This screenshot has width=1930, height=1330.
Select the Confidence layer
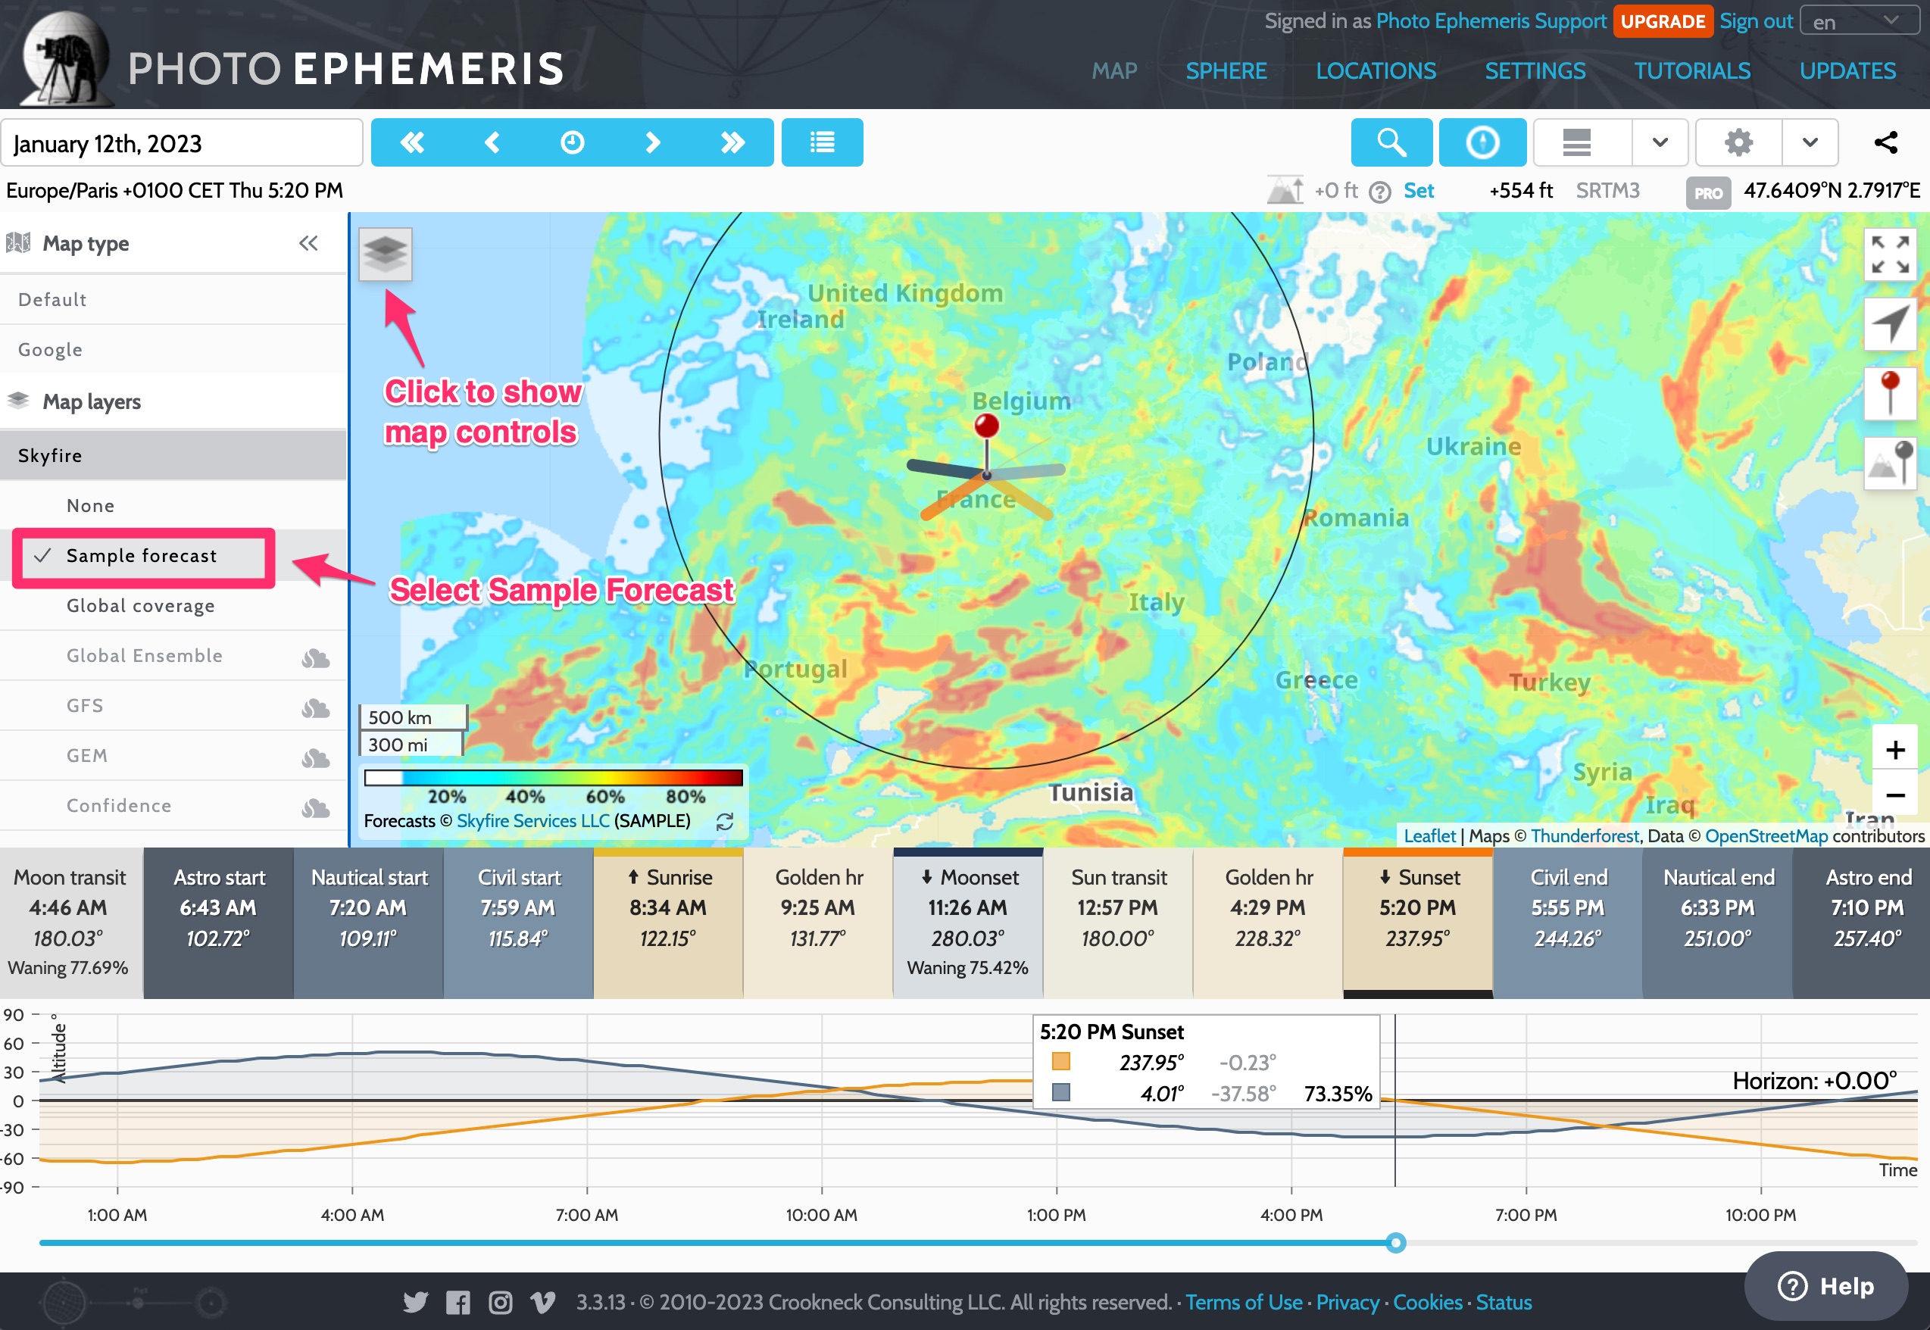(173, 805)
